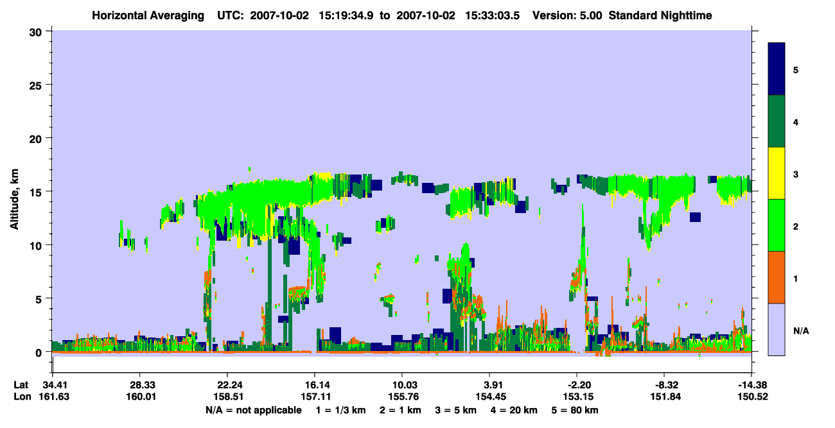
Task: Click the '4 = 20 km' caption
Action: tap(513, 410)
